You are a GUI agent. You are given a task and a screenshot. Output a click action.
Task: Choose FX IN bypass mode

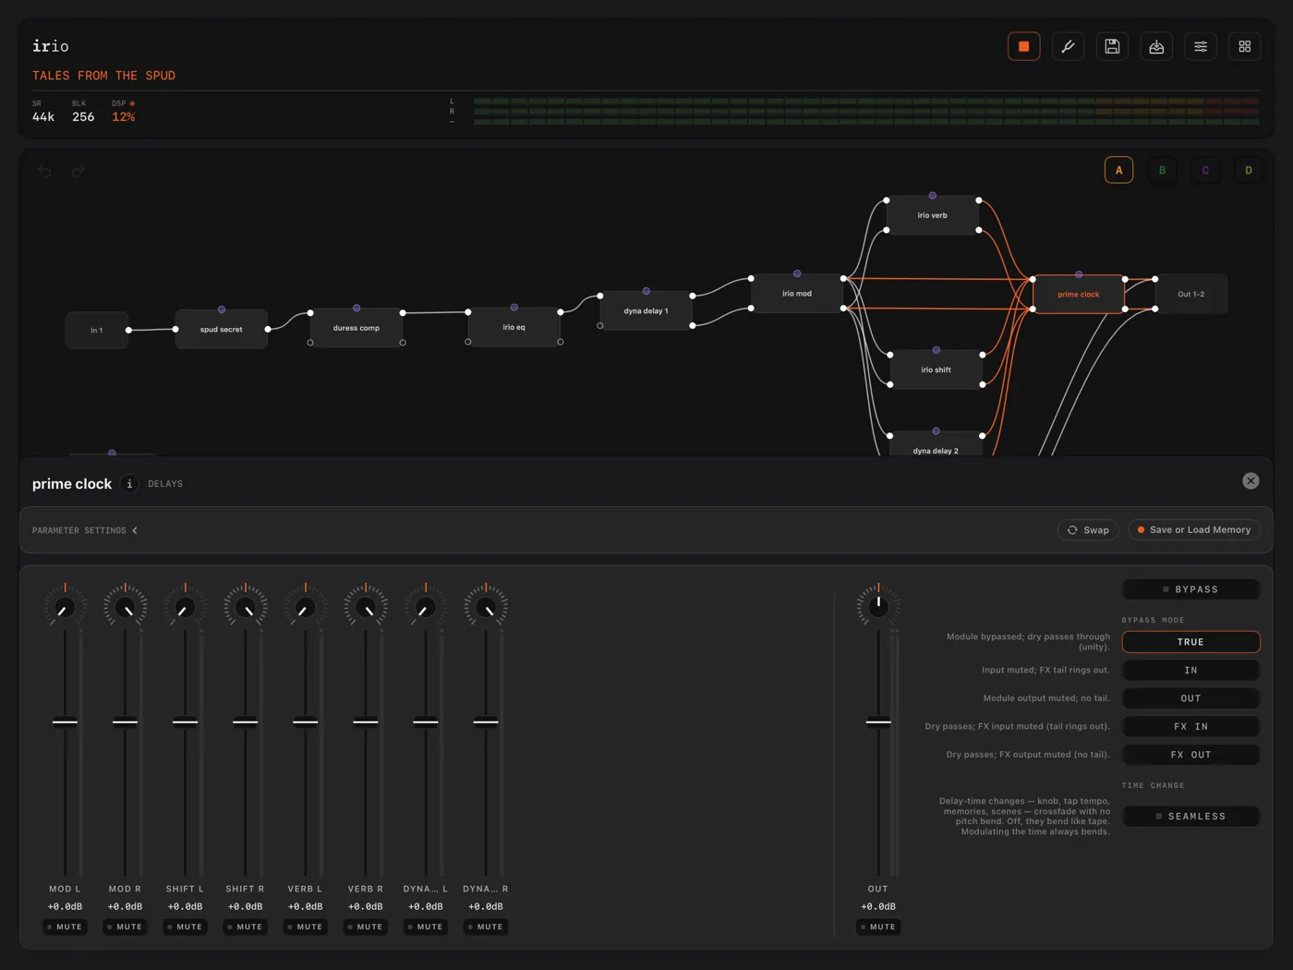pyautogui.click(x=1191, y=727)
